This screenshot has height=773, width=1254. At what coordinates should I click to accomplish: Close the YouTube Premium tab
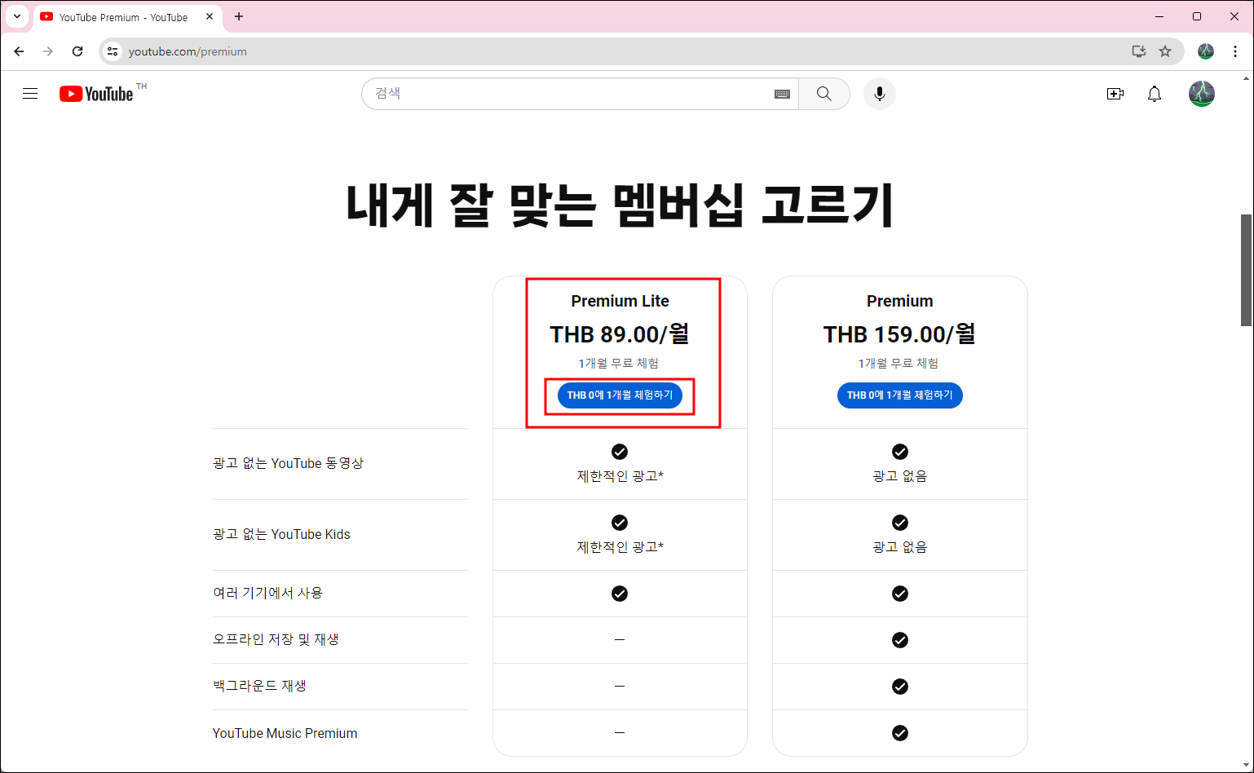[210, 16]
